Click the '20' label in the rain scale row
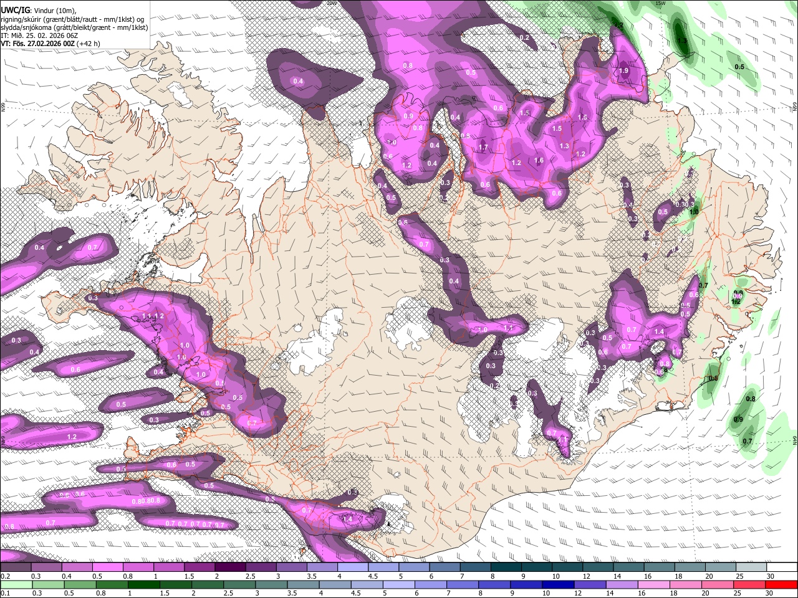 [704, 593]
